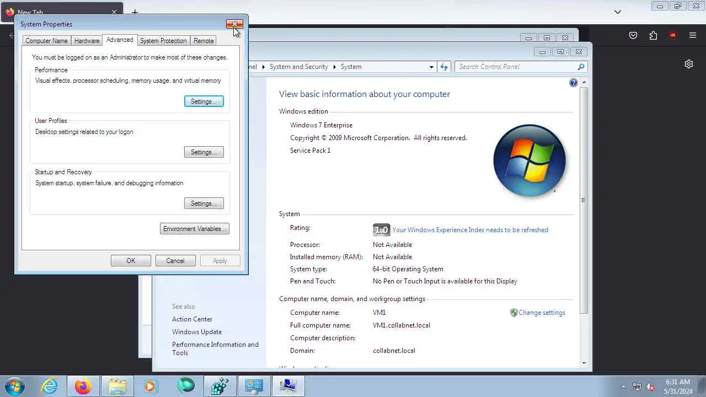Click the green swirl app taskbar icon
The image size is (706, 397).
(x=185, y=386)
